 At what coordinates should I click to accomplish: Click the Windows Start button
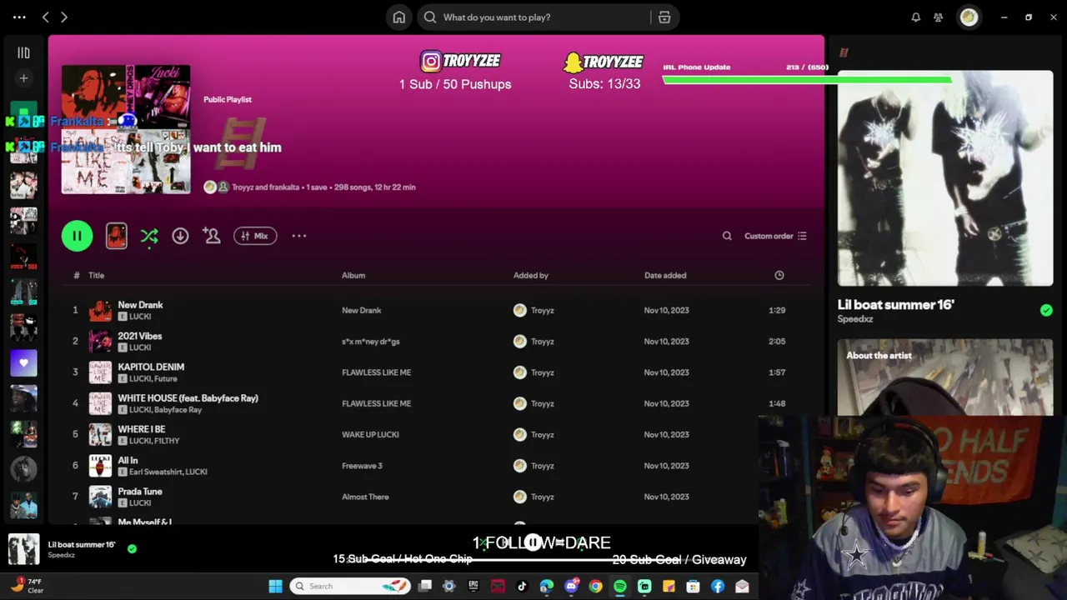(x=275, y=586)
